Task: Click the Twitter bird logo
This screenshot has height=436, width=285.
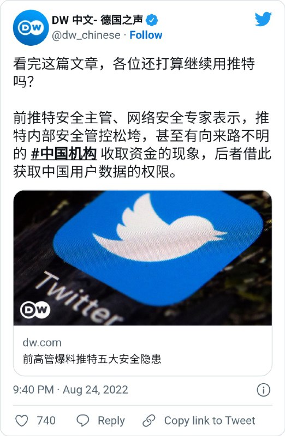Action: click(x=263, y=19)
